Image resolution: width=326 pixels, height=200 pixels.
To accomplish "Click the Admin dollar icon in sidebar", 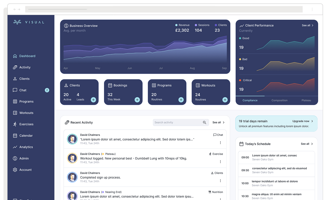I will 15,158.
